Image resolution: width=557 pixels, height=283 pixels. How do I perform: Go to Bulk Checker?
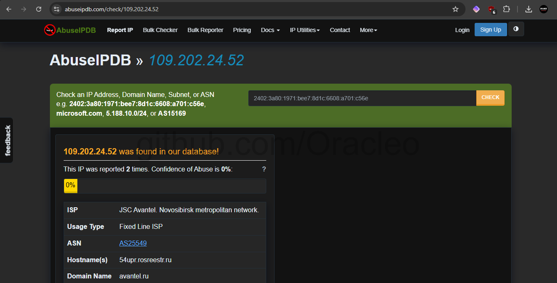(x=160, y=30)
